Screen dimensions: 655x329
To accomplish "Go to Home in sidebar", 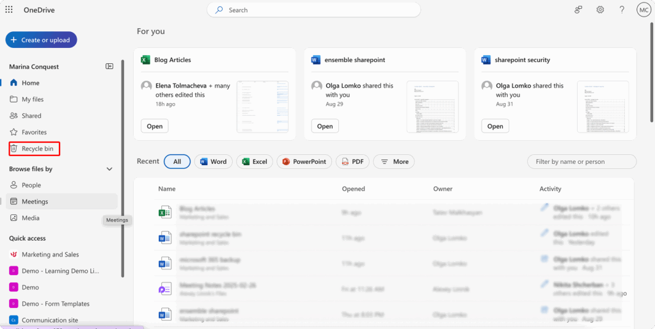I will click(x=63, y=83).
